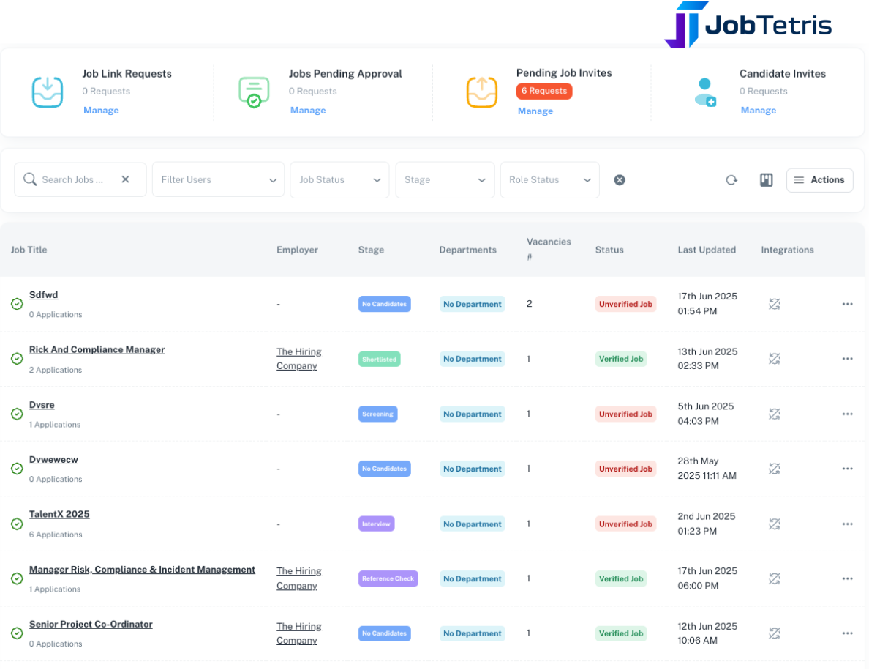Click the Status column header
This screenshot has width=869, height=670.
[609, 250]
